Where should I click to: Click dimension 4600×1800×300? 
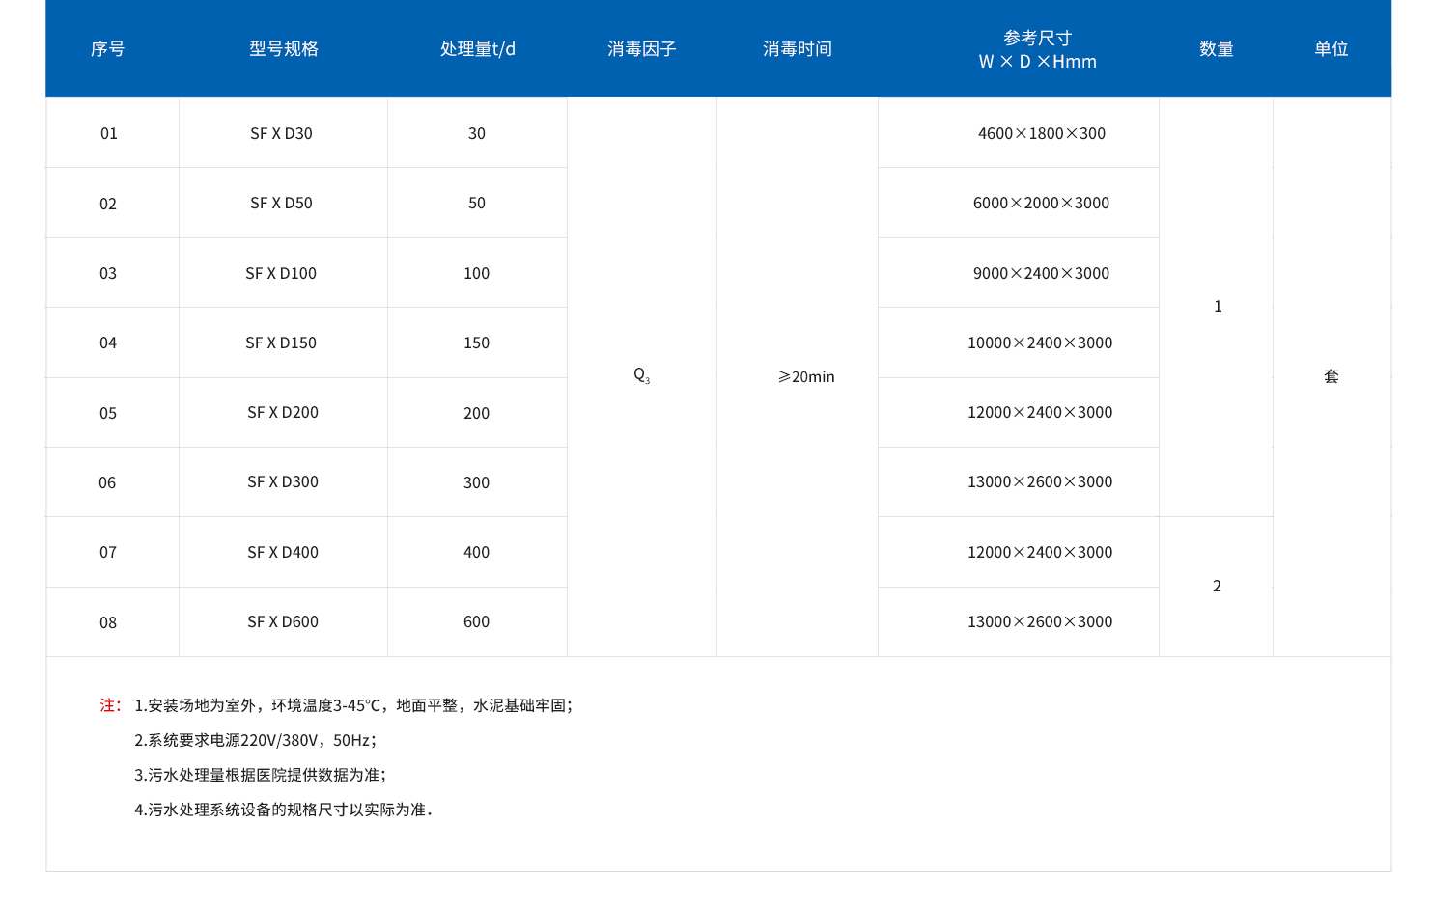pyautogui.click(x=1042, y=134)
